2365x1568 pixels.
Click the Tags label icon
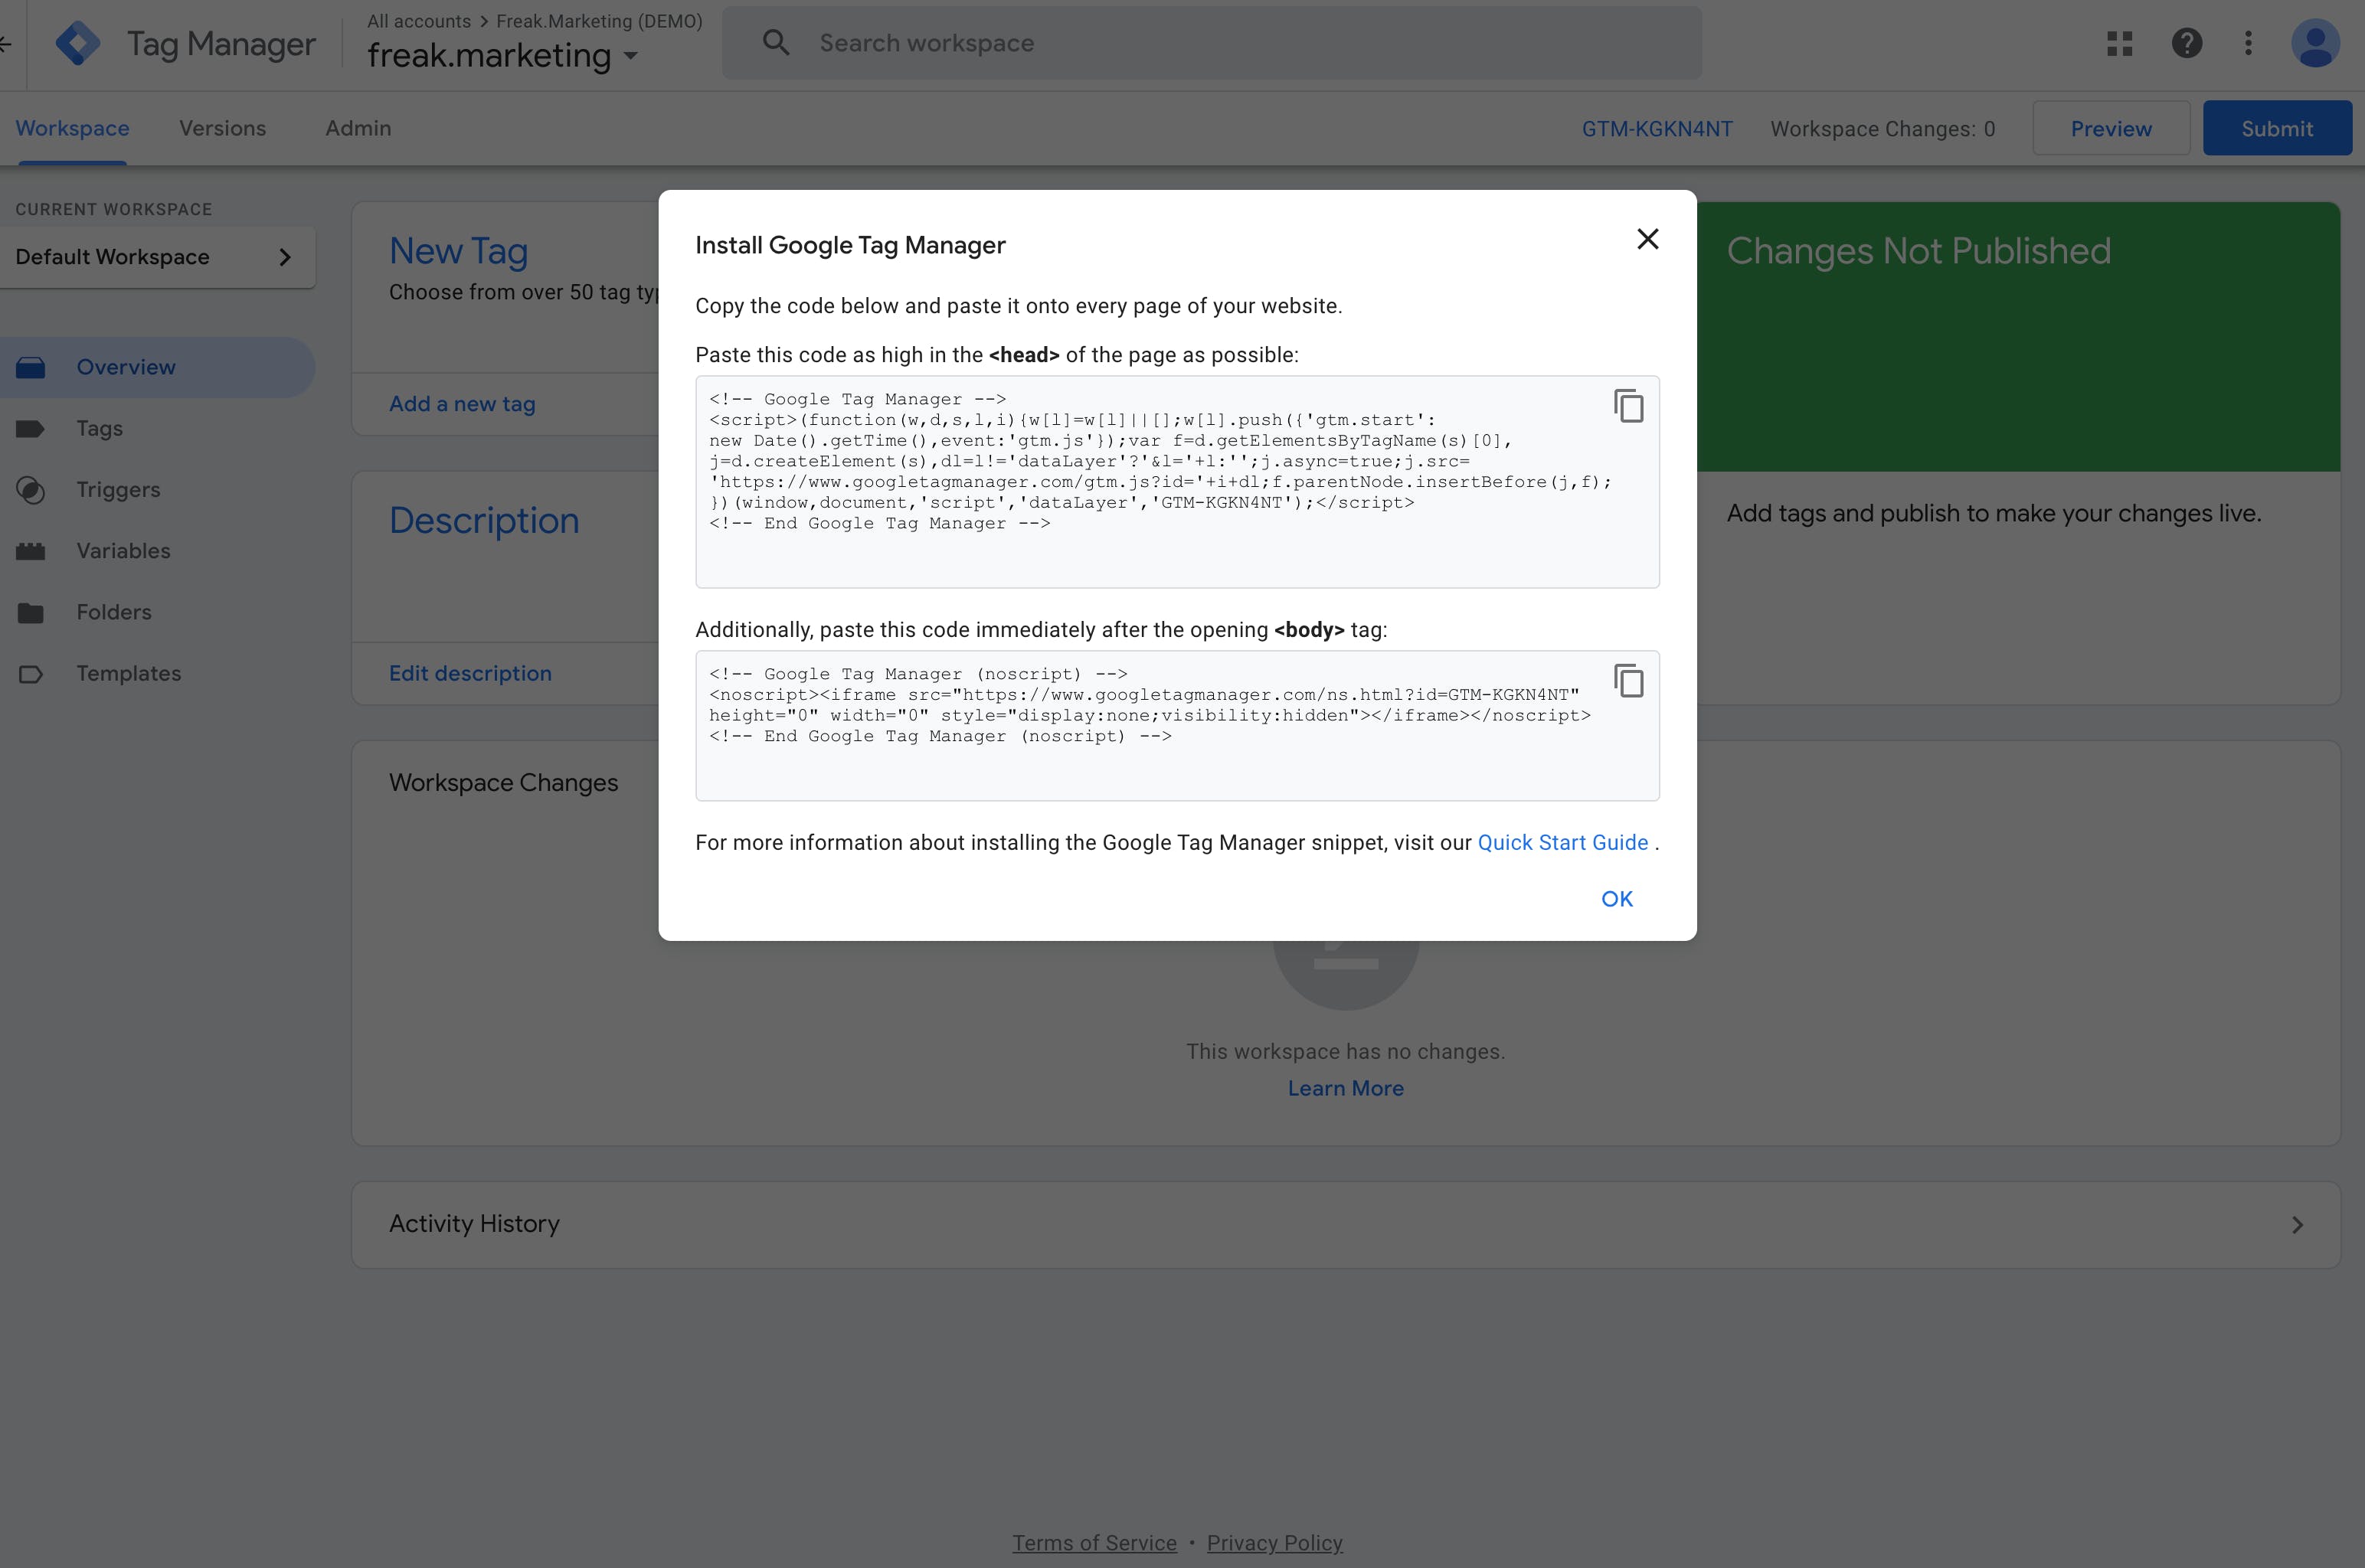pyautogui.click(x=30, y=429)
